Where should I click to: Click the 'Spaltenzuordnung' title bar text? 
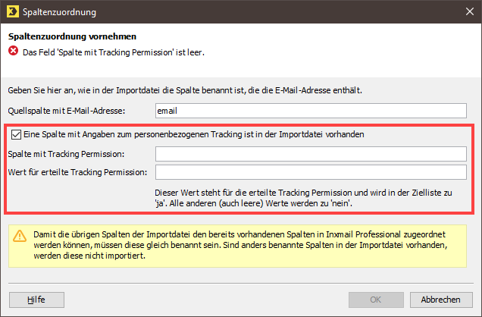[59, 12]
